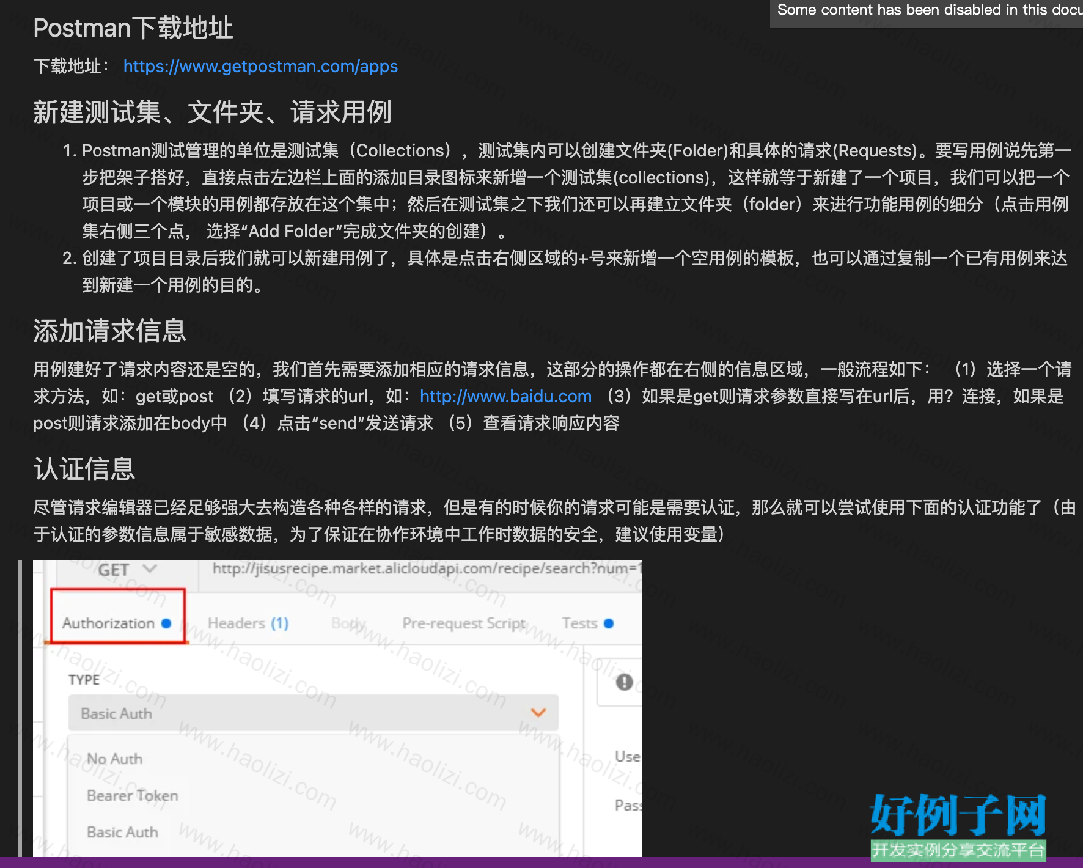Open the getpostman.com/apps download link
This screenshot has height=868, width=1083.
click(260, 66)
